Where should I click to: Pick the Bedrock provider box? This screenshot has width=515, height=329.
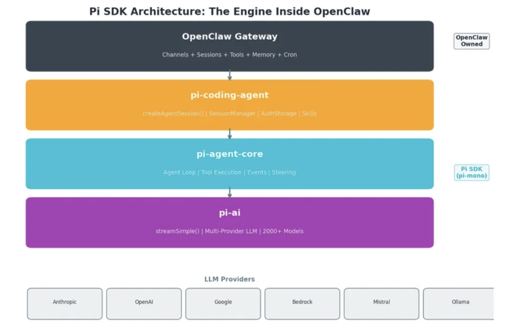(302, 303)
